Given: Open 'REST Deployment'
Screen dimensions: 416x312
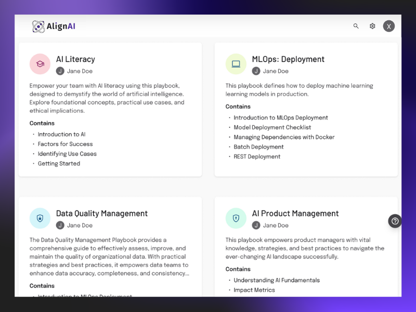Looking at the screenshot, I should coord(257,157).
